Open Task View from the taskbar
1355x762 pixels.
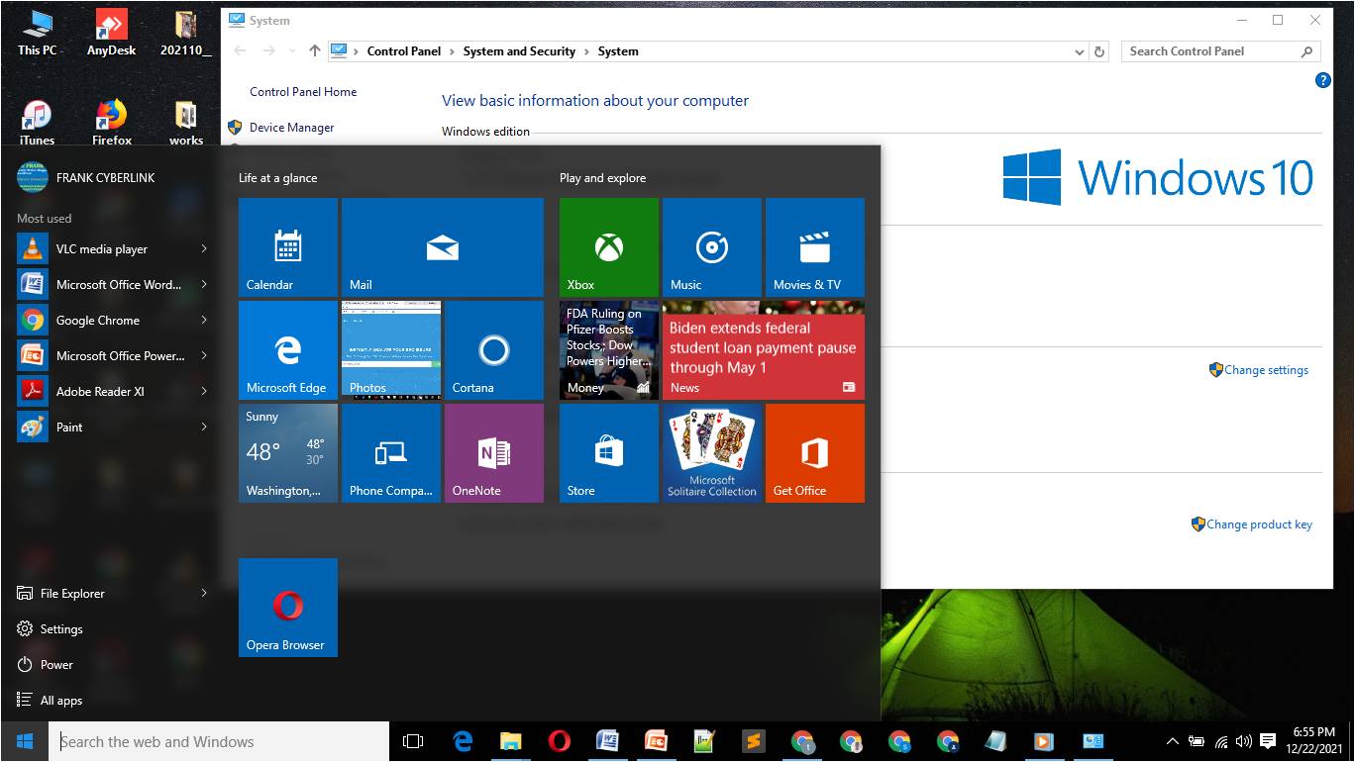point(413,741)
